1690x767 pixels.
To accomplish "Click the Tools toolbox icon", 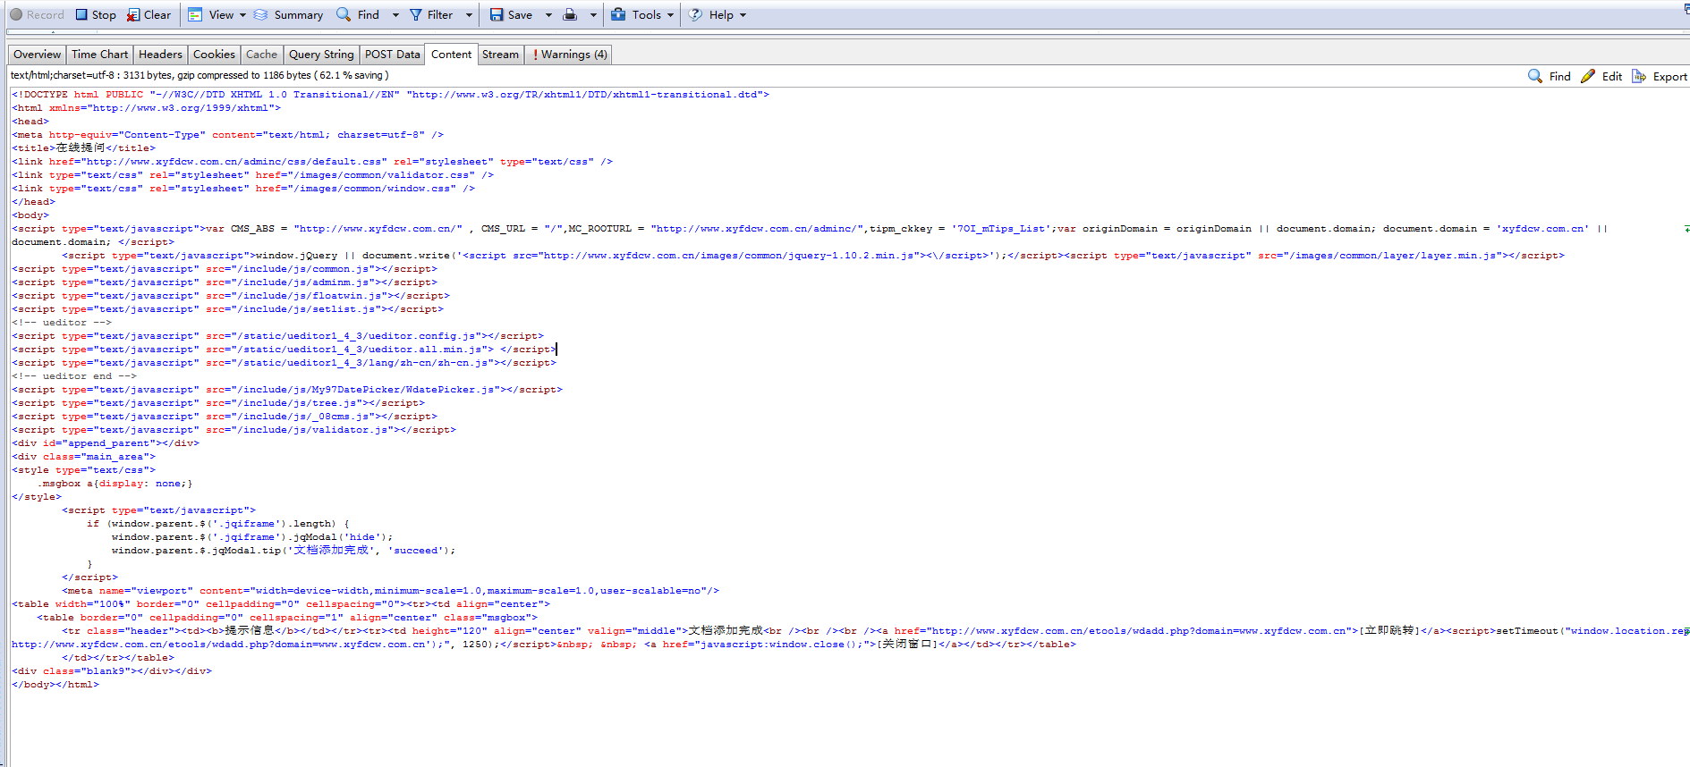I will point(618,15).
